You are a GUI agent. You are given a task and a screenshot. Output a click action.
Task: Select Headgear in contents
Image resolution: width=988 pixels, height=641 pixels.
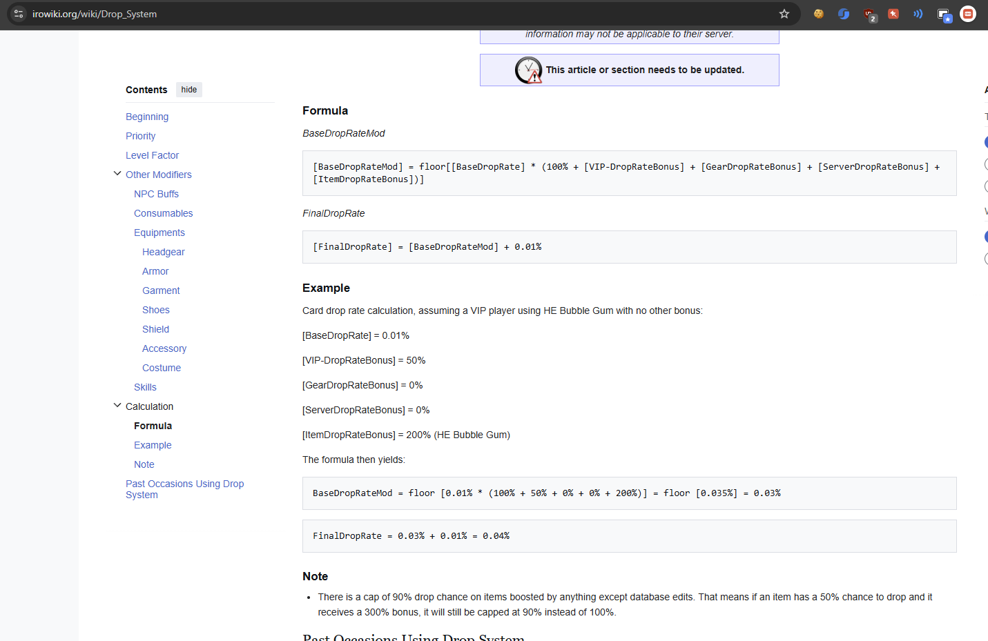tap(164, 252)
